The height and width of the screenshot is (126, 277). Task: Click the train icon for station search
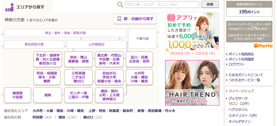tap(119, 19)
